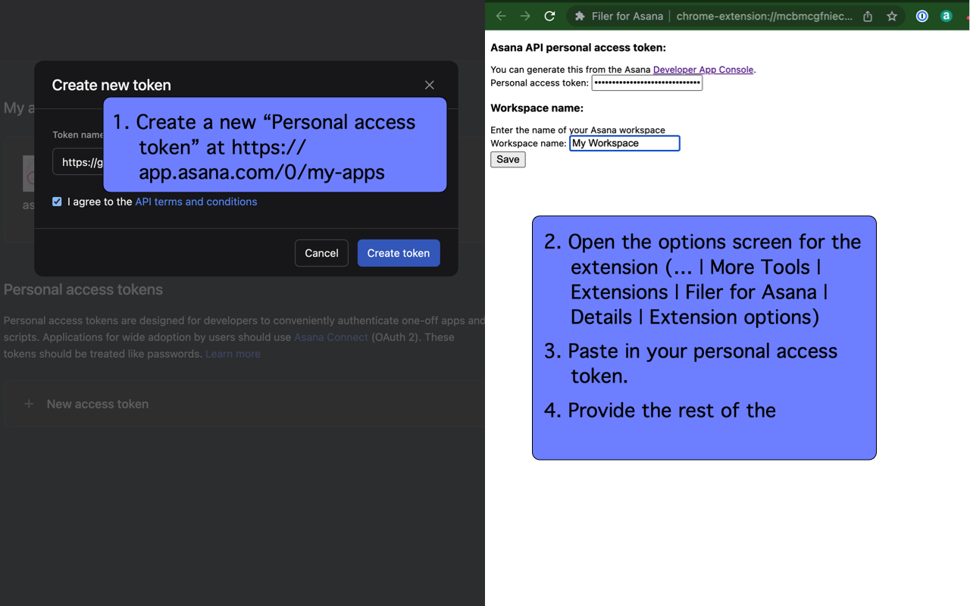Open the Asana Connect link
This screenshot has height=606, width=970.
click(331, 337)
